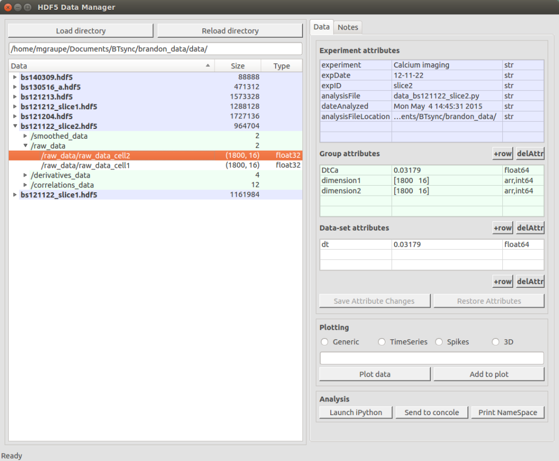Expand the bs130516_a.hdf5 file node
The height and width of the screenshot is (461, 559).
pos(15,87)
